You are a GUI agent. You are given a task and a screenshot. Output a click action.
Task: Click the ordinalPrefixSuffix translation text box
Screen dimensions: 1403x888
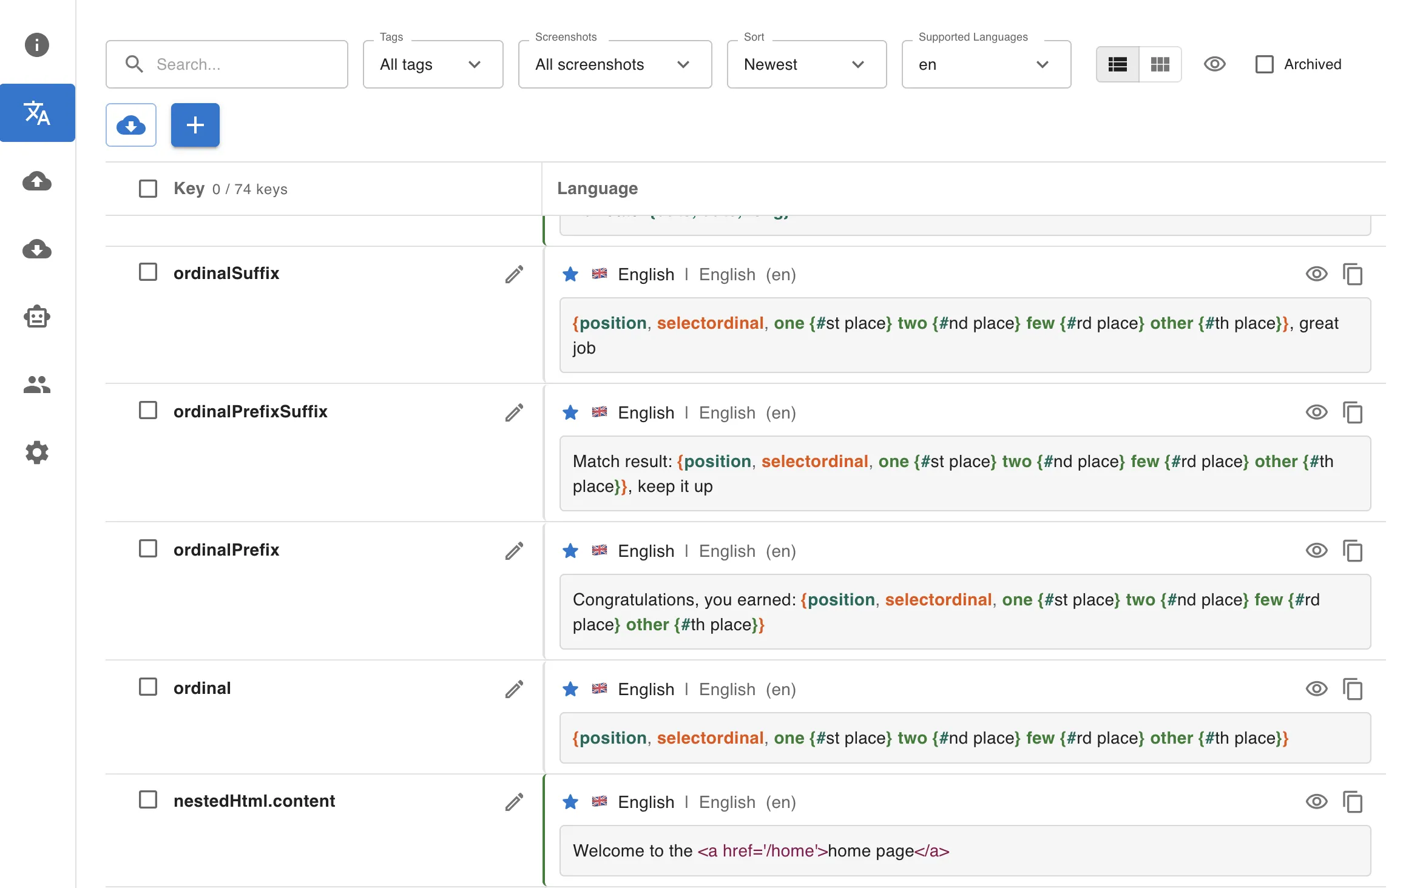coord(965,474)
